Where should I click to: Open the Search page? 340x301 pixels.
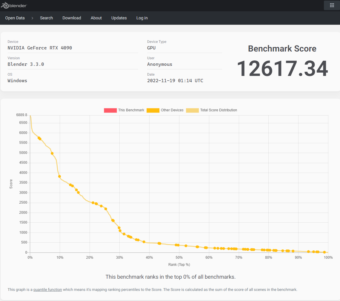46,18
